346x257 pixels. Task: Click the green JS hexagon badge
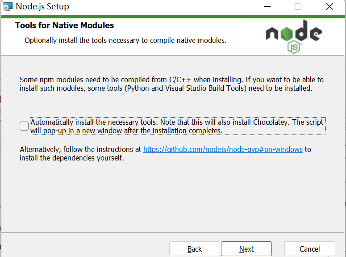click(293, 46)
